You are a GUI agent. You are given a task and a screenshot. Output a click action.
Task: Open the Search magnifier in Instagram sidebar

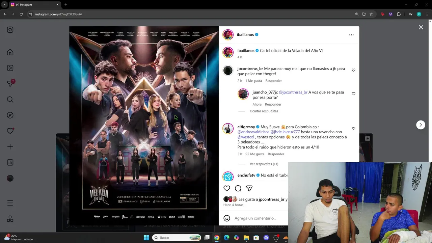(10, 99)
